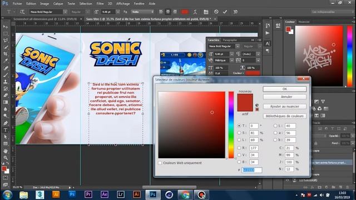This screenshot has width=356, height=200.
Task: Open the Affichage menu
Action: coord(123,4)
